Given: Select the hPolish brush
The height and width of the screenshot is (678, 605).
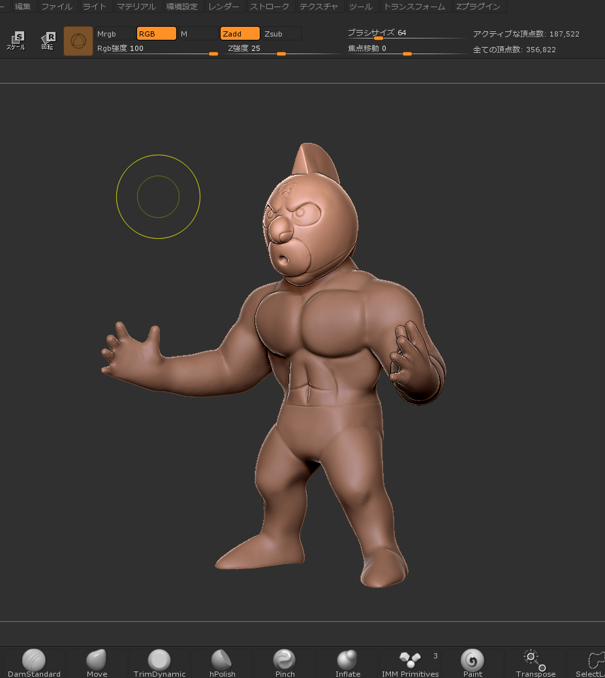Looking at the screenshot, I should 223,663.
